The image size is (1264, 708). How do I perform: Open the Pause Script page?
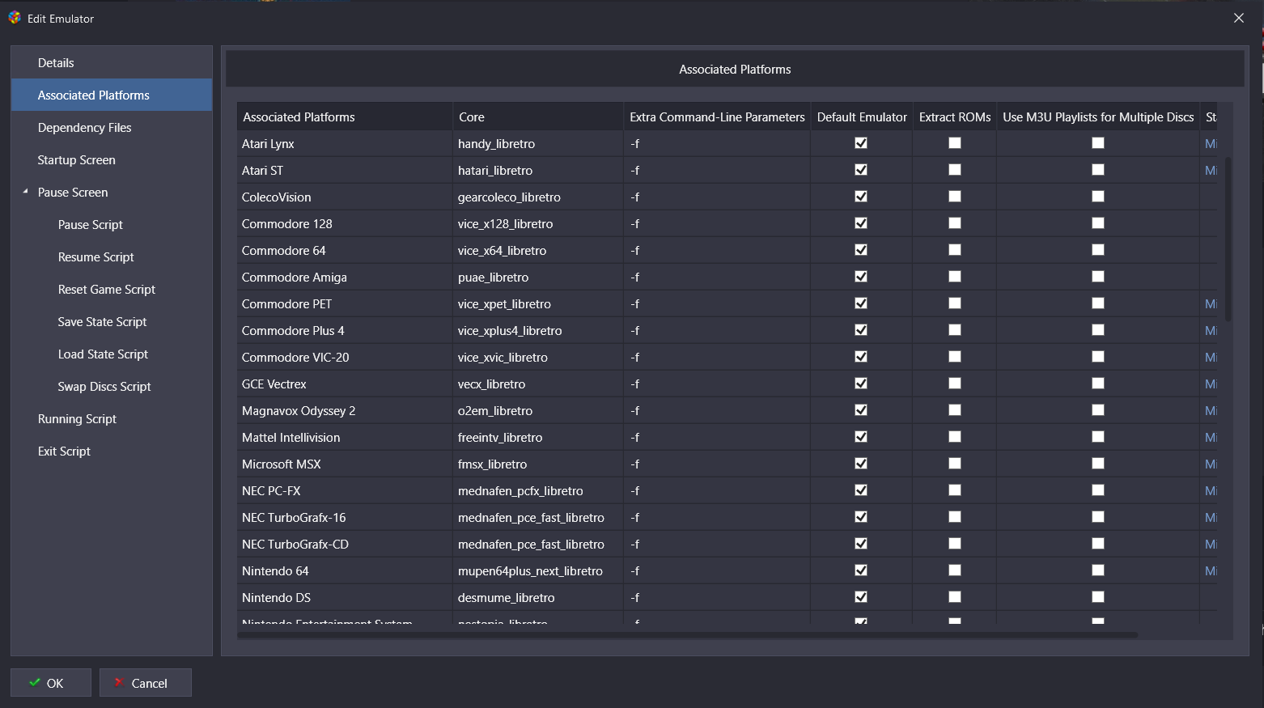click(91, 225)
